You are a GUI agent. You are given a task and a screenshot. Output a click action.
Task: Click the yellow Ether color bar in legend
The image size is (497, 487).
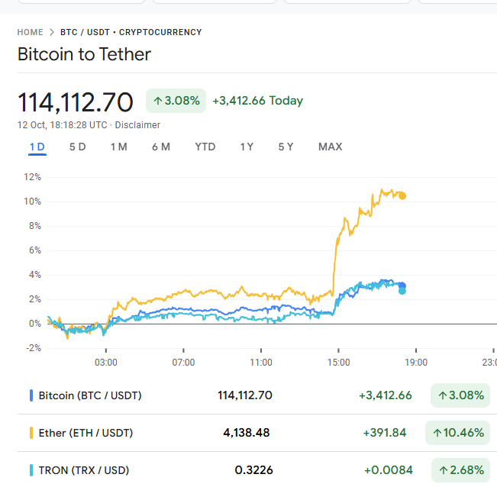click(31, 433)
